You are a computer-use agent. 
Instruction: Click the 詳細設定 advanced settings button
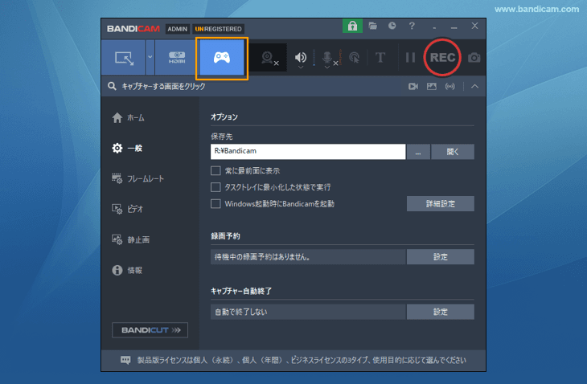tap(441, 204)
